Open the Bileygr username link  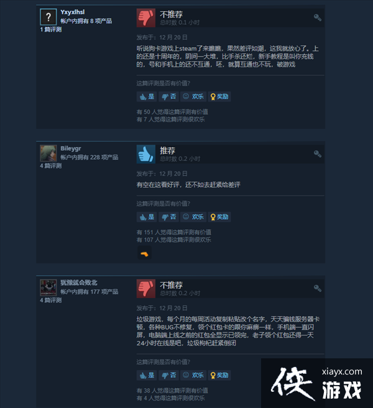71,148
